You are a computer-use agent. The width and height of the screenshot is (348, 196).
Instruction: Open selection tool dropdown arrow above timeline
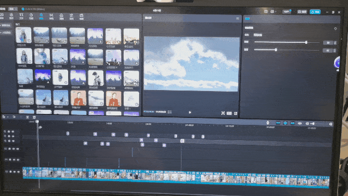8,117
